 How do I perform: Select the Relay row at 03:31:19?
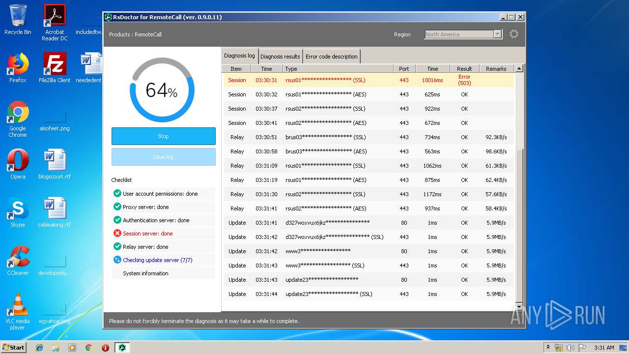[369, 180]
